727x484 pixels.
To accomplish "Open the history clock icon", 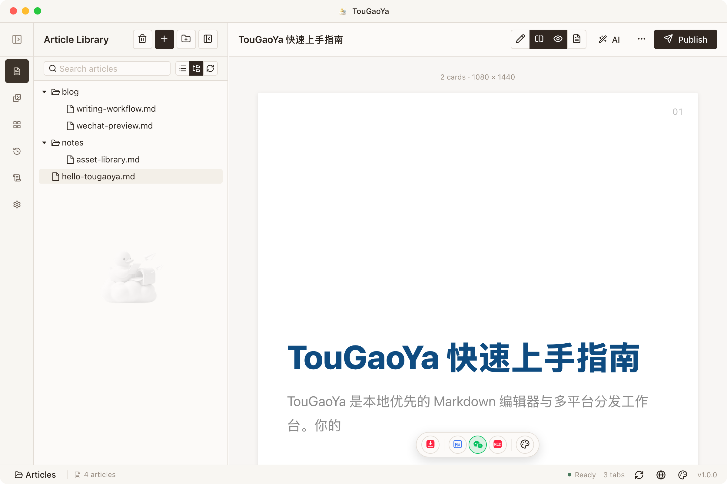I will tap(17, 151).
